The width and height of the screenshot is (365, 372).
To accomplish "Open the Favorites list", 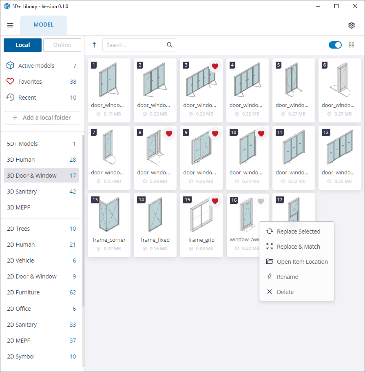I will pyautogui.click(x=30, y=82).
